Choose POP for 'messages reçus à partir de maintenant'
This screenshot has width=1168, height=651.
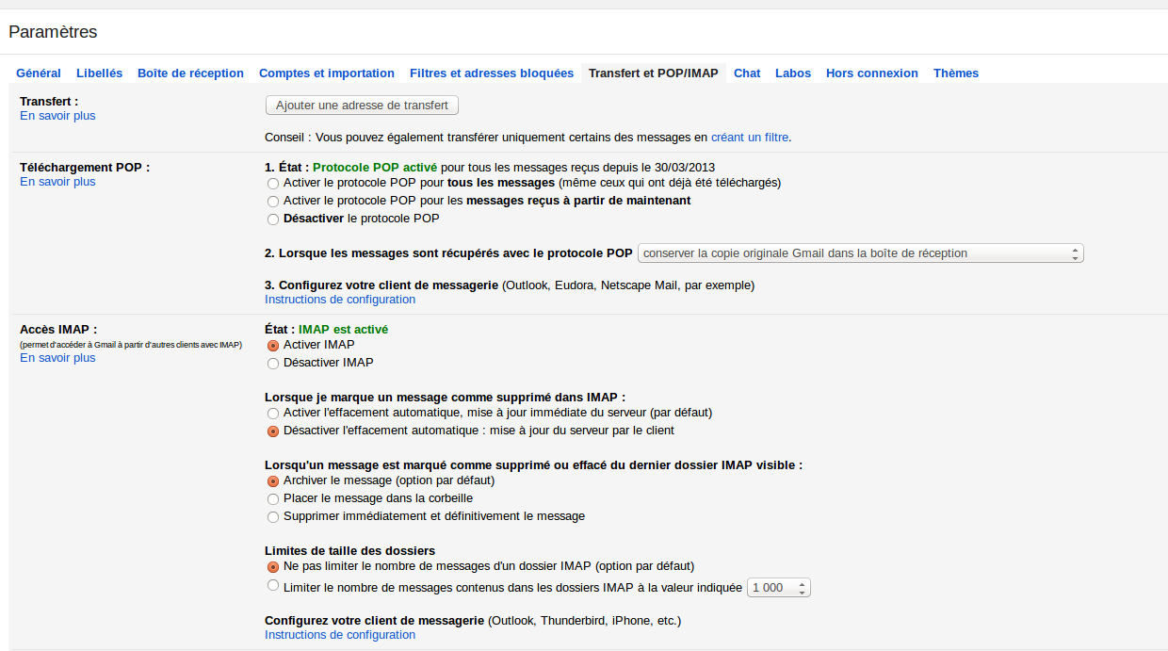click(273, 202)
